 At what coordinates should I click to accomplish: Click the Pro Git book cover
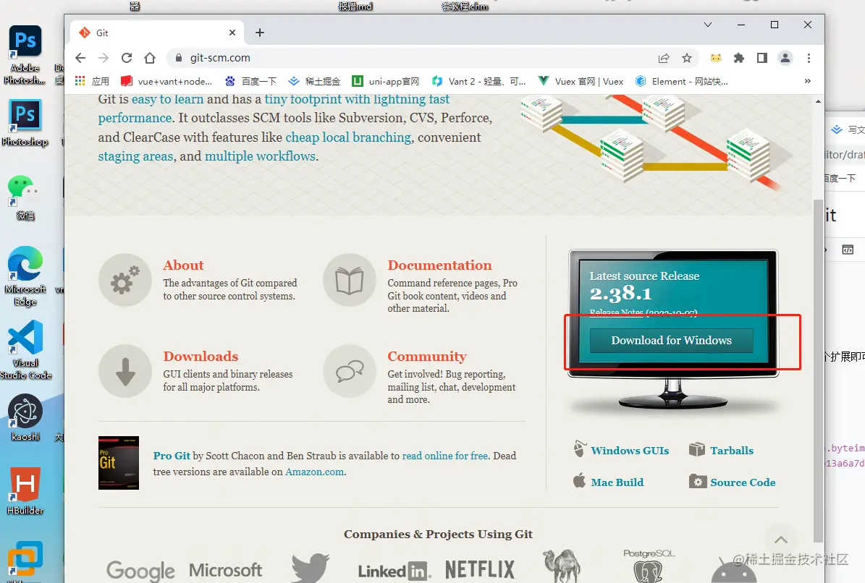[x=119, y=463]
